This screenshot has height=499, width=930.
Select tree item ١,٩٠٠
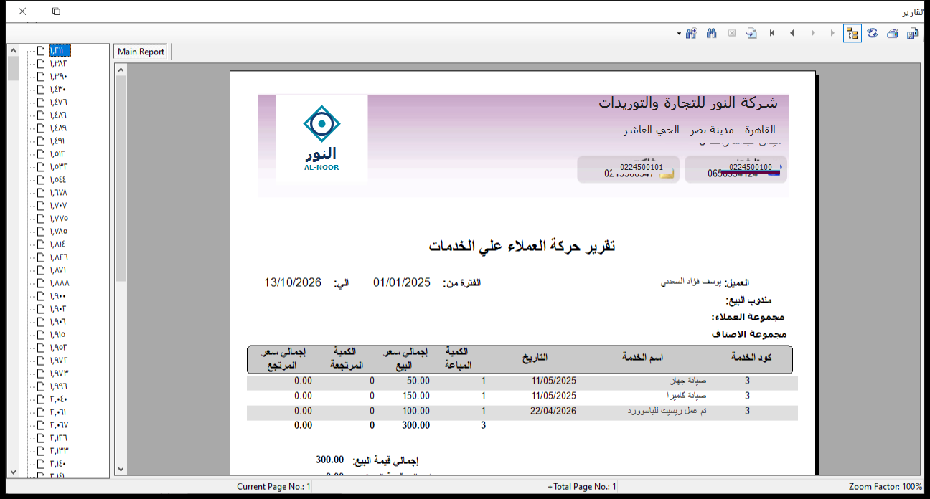(x=58, y=295)
